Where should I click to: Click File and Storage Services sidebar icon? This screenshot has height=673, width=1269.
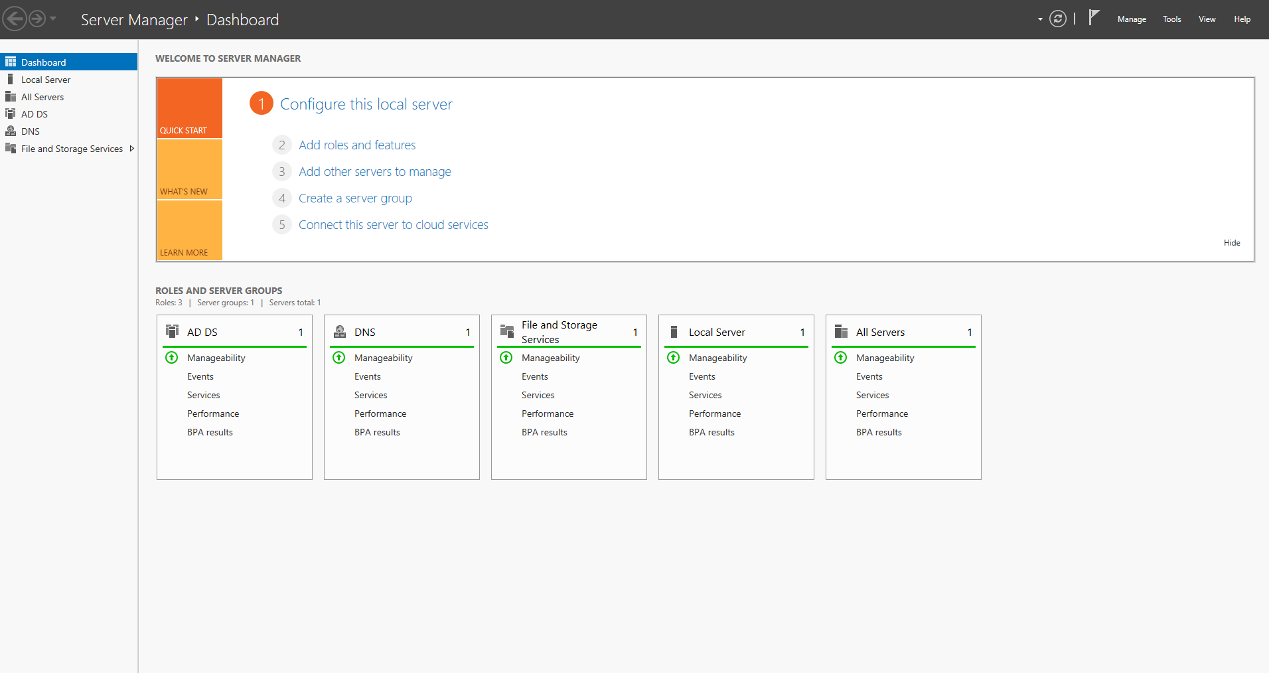point(11,148)
